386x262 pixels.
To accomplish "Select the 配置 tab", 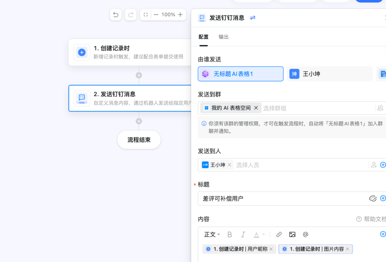I will point(204,37).
